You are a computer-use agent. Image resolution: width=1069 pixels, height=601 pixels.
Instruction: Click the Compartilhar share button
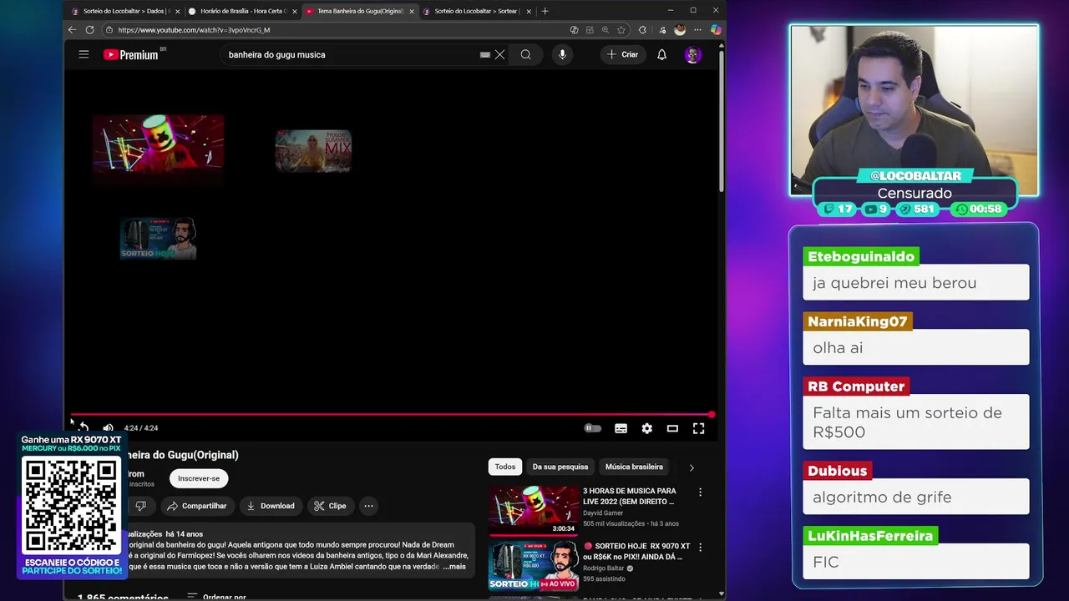pos(195,506)
